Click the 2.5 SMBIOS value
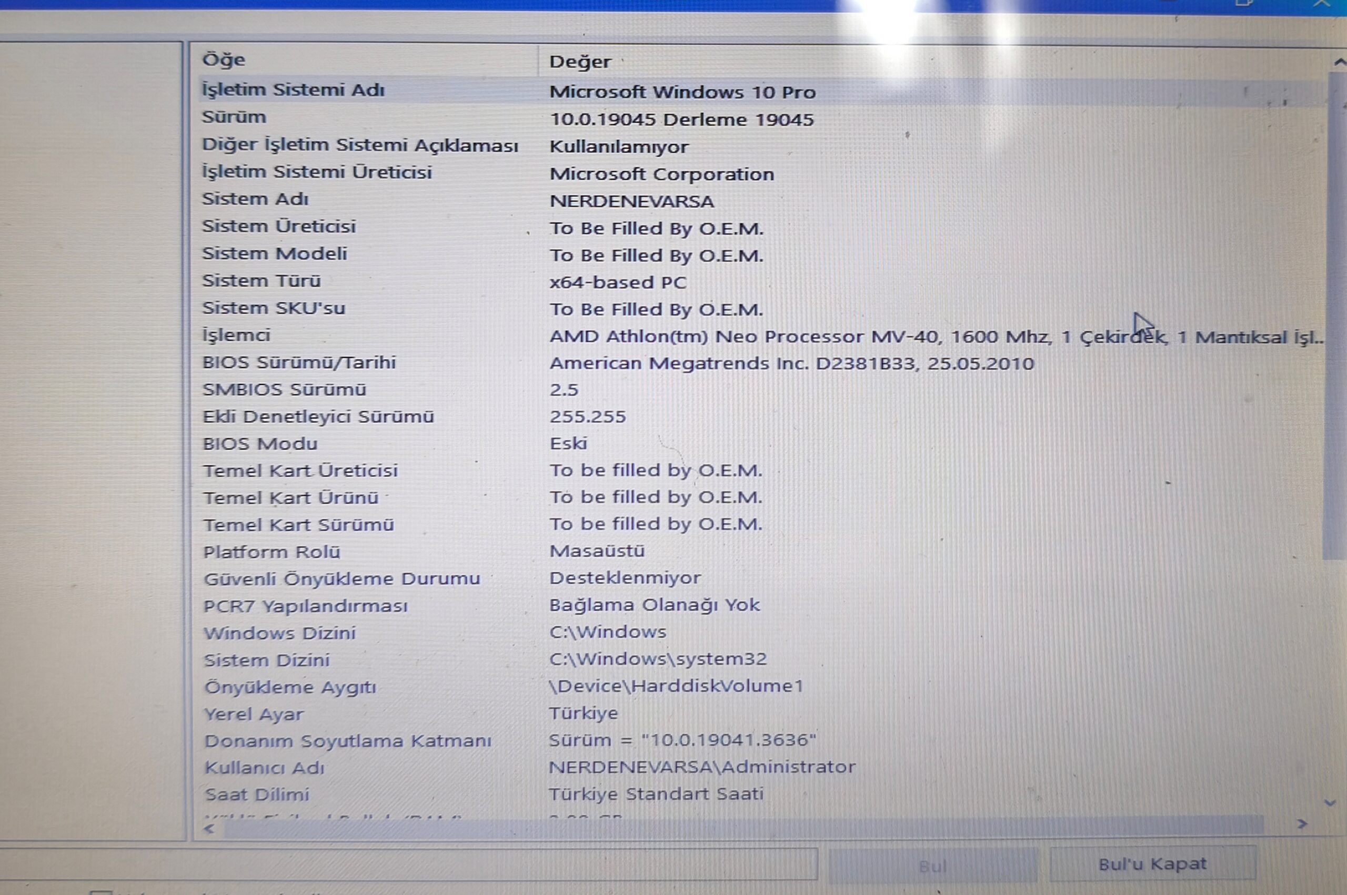 (x=564, y=390)
